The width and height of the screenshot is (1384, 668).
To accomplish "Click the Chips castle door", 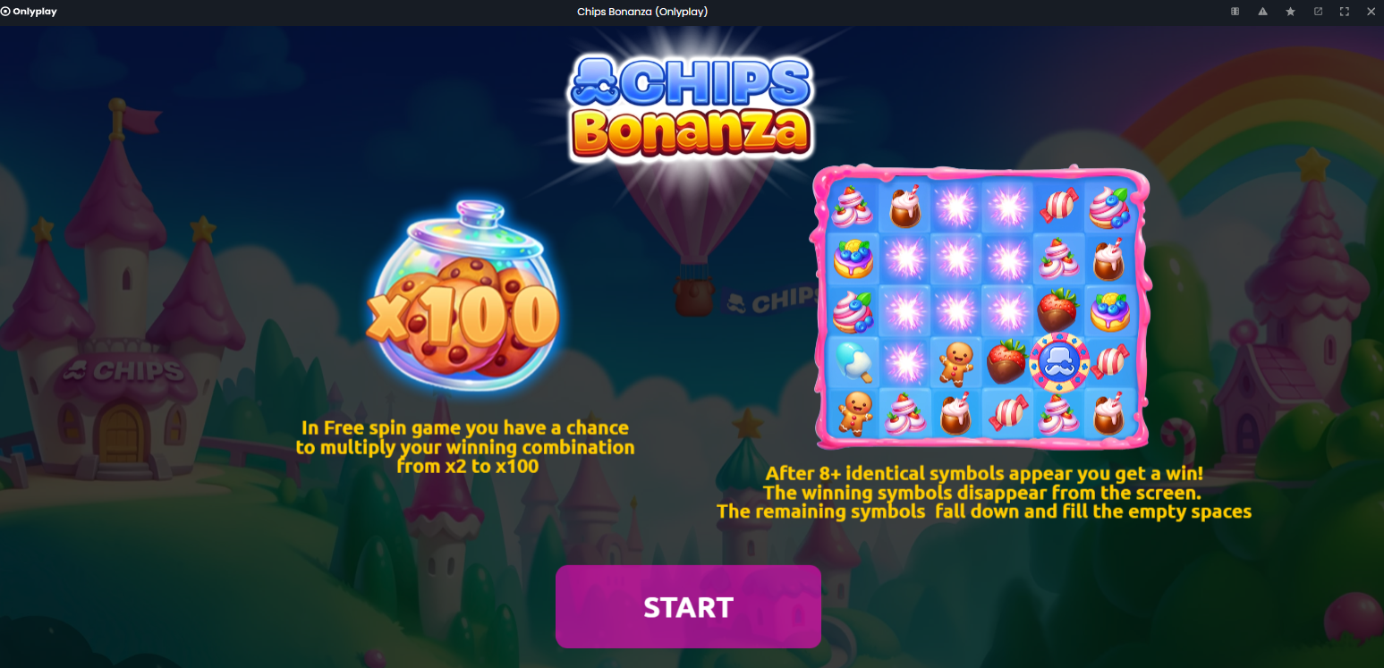I will click(121, 433).
